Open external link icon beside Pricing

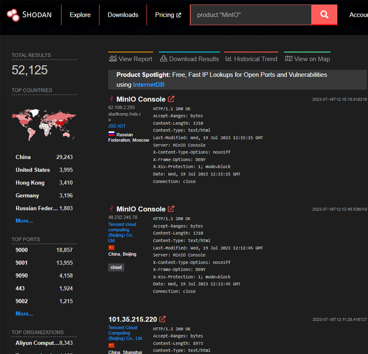(178, 15)
